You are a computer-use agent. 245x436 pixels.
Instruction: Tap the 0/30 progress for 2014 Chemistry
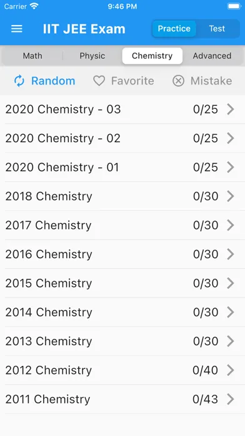206,312
